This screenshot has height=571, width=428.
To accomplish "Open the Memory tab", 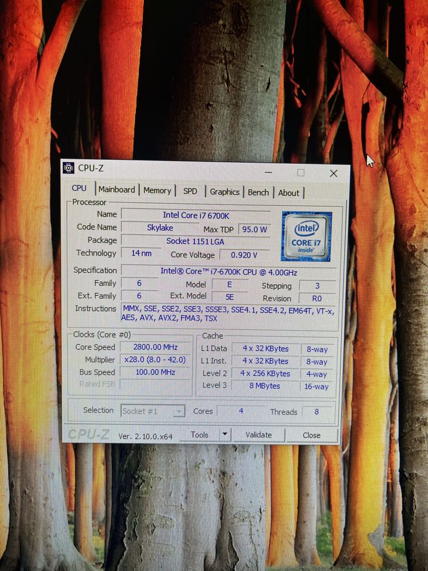I will pyautogui.click(x=157, y=191).
